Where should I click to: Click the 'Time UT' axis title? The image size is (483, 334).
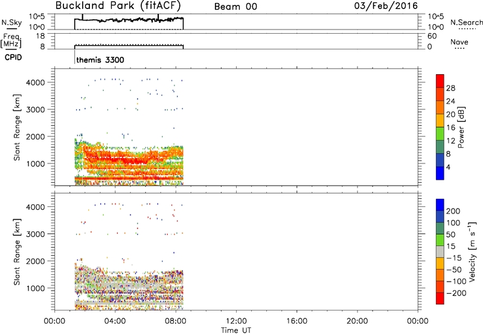point(236,330)
